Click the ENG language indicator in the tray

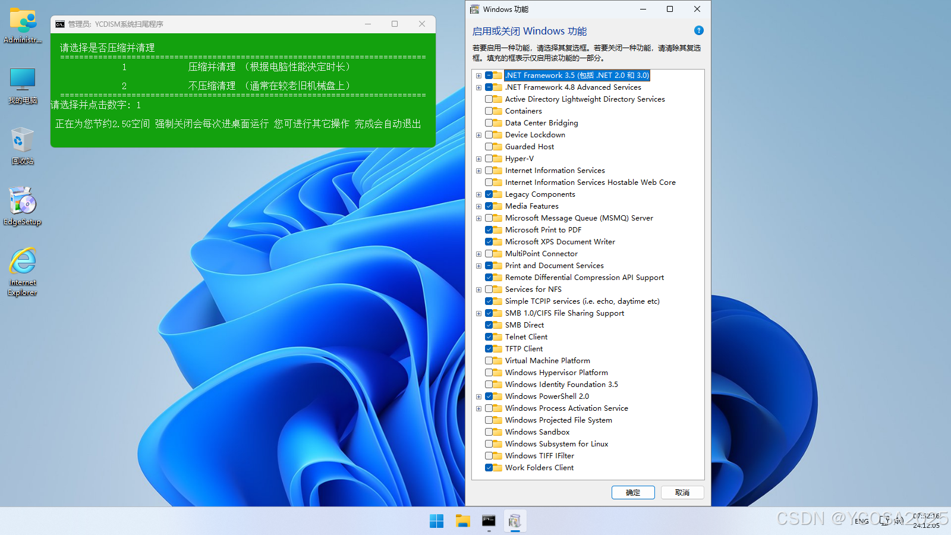coord(862,521)
